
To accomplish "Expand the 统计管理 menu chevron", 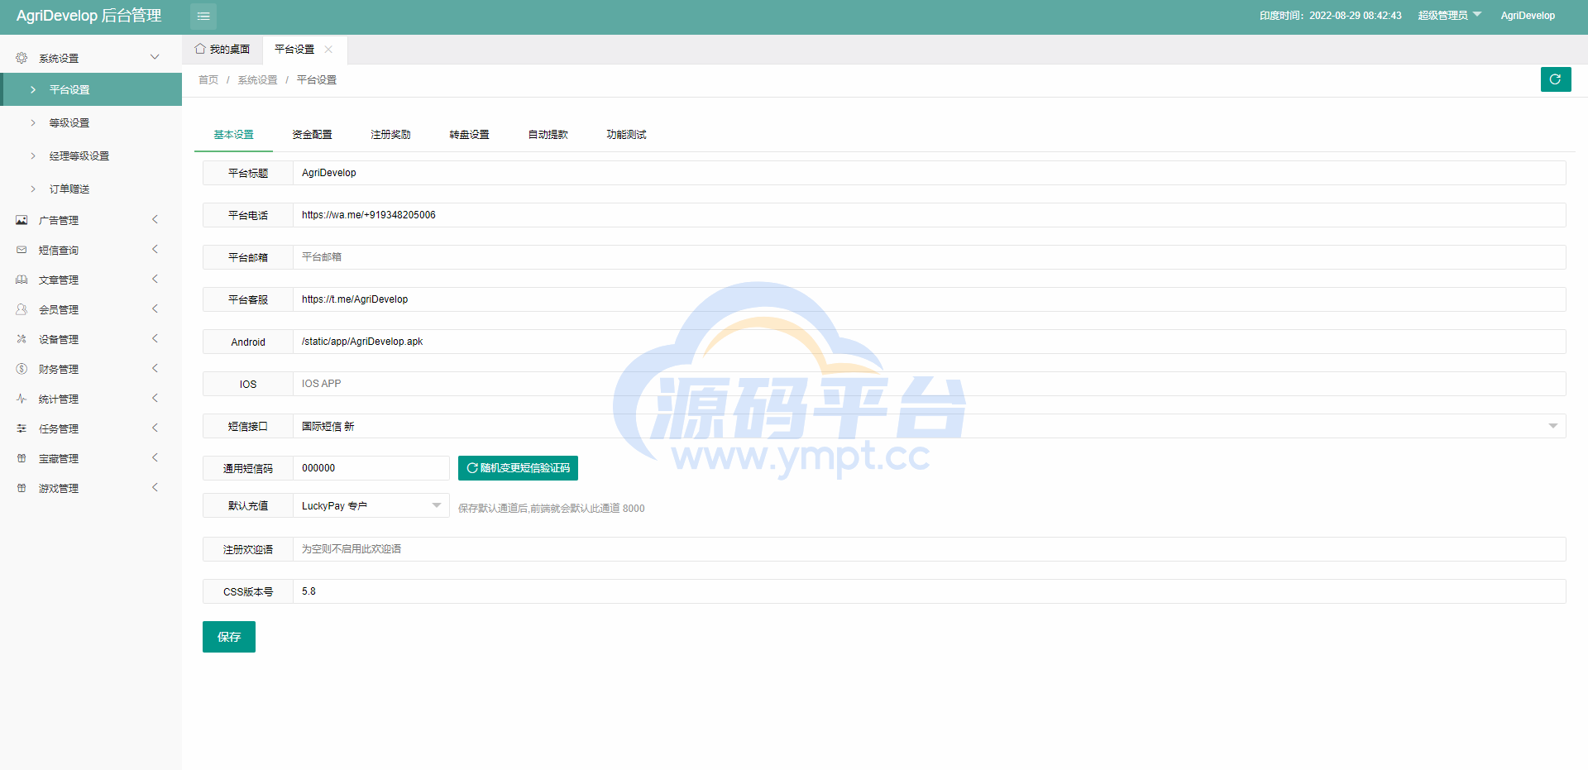I will tap(155, 398).
